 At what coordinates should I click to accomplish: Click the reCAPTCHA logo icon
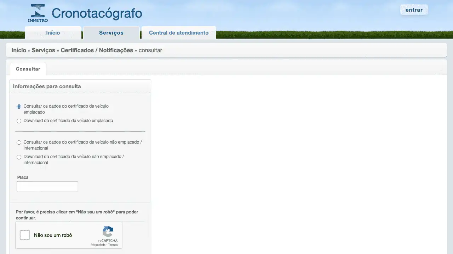108,232
